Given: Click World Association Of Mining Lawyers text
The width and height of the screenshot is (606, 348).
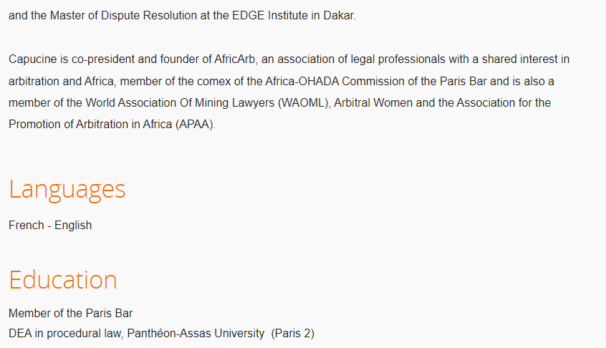Looking at the screenshot, I should click(180, 102).
